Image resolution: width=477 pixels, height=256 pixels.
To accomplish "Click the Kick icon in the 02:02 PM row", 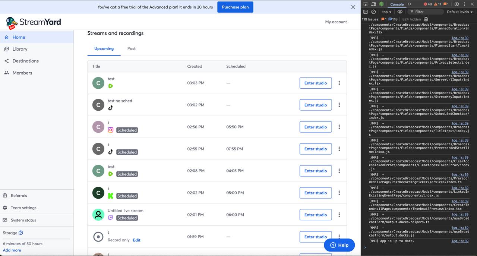I will pyautogui.click(x=111, y=196).
